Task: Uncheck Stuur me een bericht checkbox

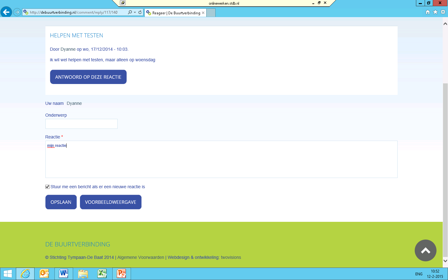Action: tap(47, 187)
